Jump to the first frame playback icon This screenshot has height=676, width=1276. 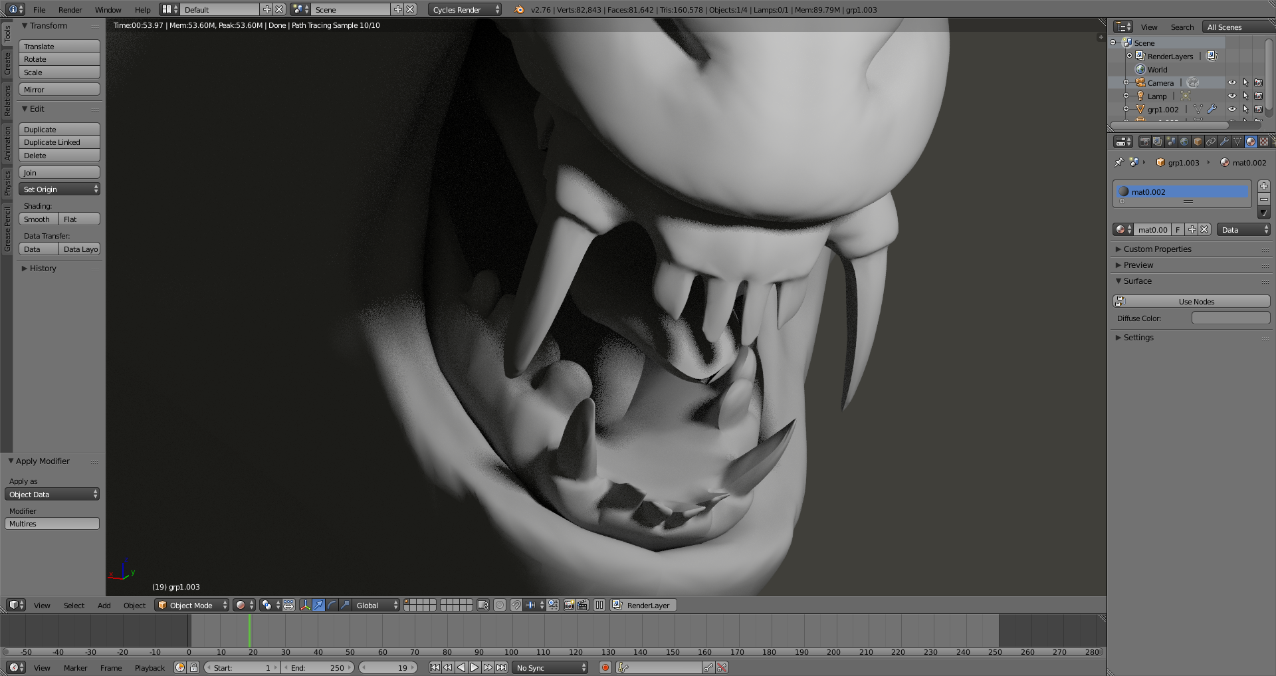pos(435,667)
